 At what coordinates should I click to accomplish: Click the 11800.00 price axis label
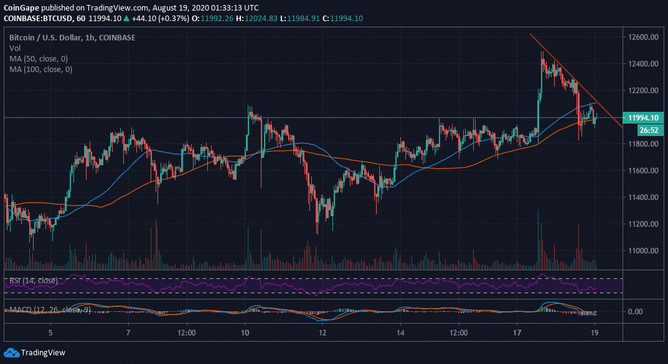(x=643, y=144)
